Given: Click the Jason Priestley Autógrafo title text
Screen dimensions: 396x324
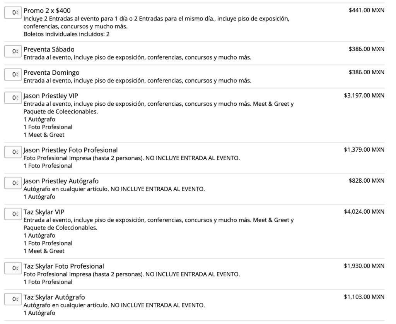Looking at the screenshot, I should 61,181.
